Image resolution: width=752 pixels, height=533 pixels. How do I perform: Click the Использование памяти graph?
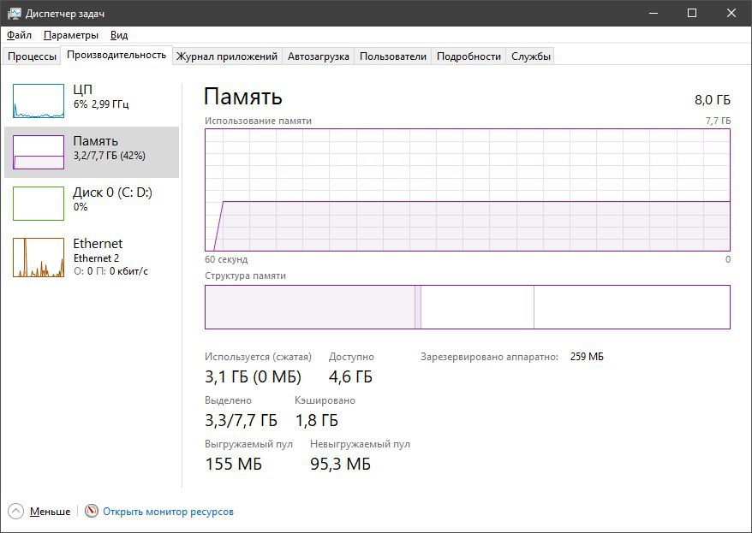(468, 190)
